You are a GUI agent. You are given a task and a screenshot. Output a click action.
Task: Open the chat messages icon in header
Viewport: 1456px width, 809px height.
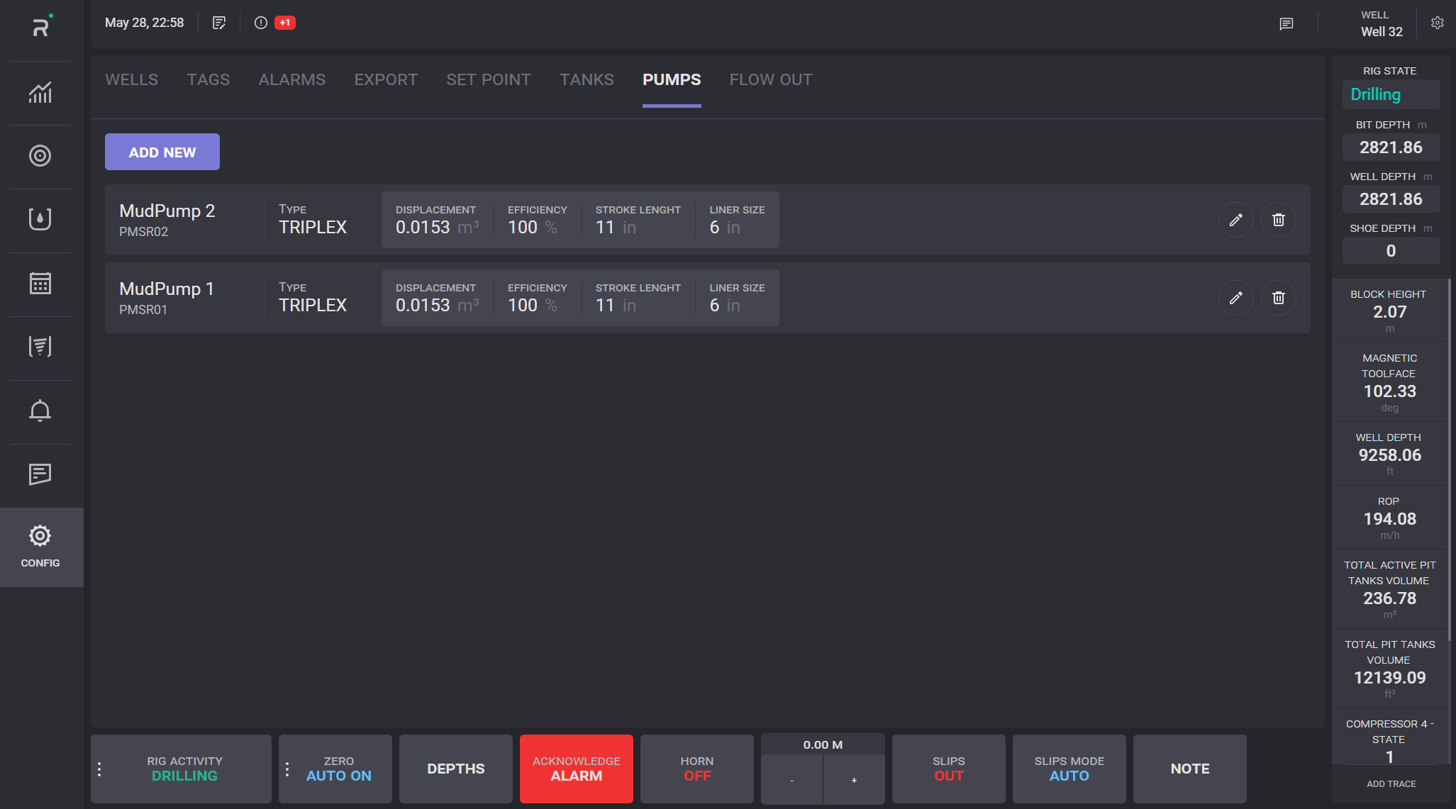click(x=1286, y=24)
